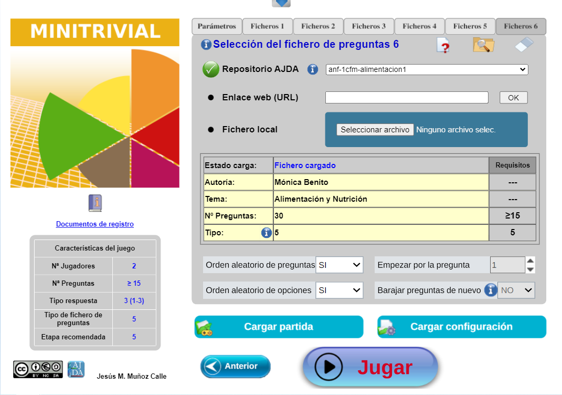Click the eraser icon to clear file
Image resolution: width=562 pixels, height=395 pixels.
[524, 45]
